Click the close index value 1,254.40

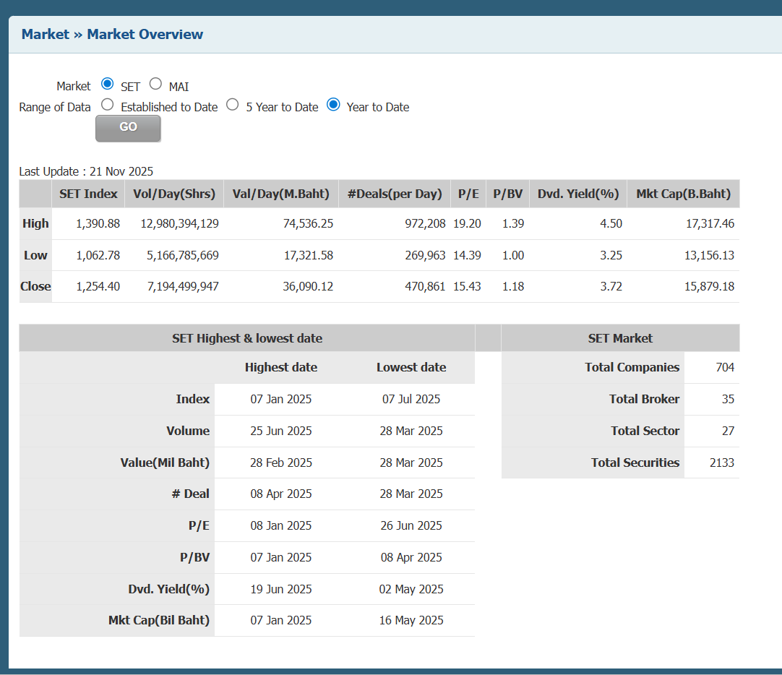coord(98,287)
